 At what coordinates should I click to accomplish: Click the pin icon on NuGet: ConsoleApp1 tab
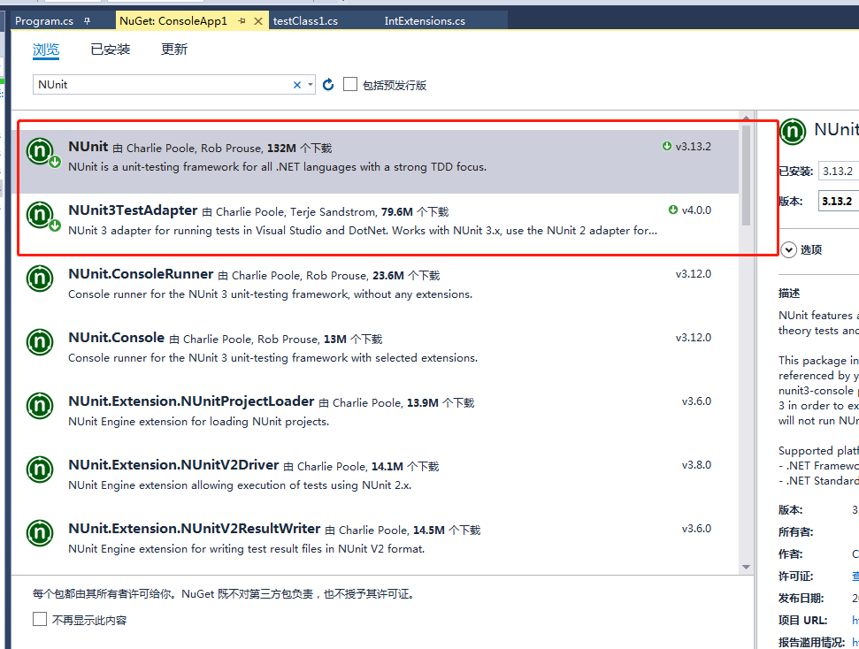coord(242,21)
